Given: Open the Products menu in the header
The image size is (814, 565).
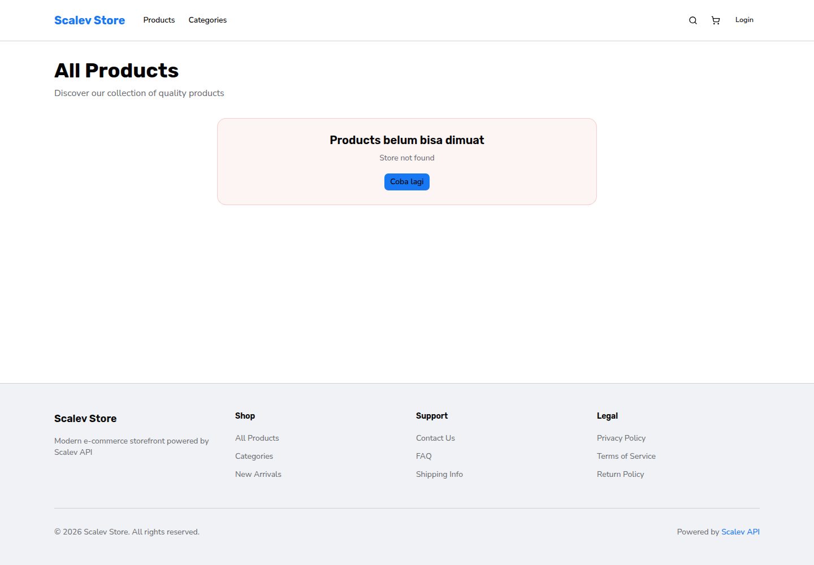Looking at the screenshot, I should pyautogui.click(x=159, y=20).
